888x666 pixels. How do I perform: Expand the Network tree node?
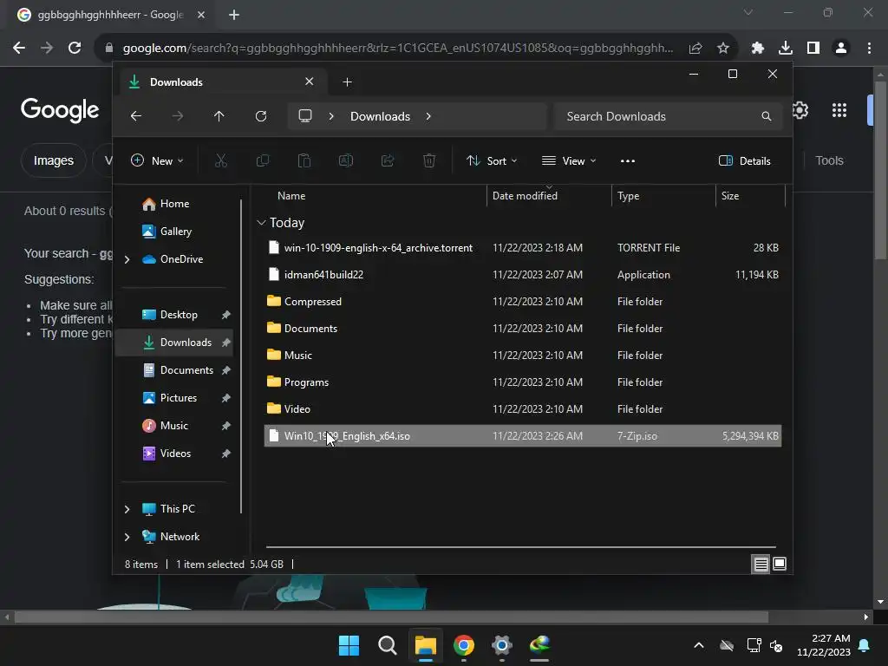127,537
